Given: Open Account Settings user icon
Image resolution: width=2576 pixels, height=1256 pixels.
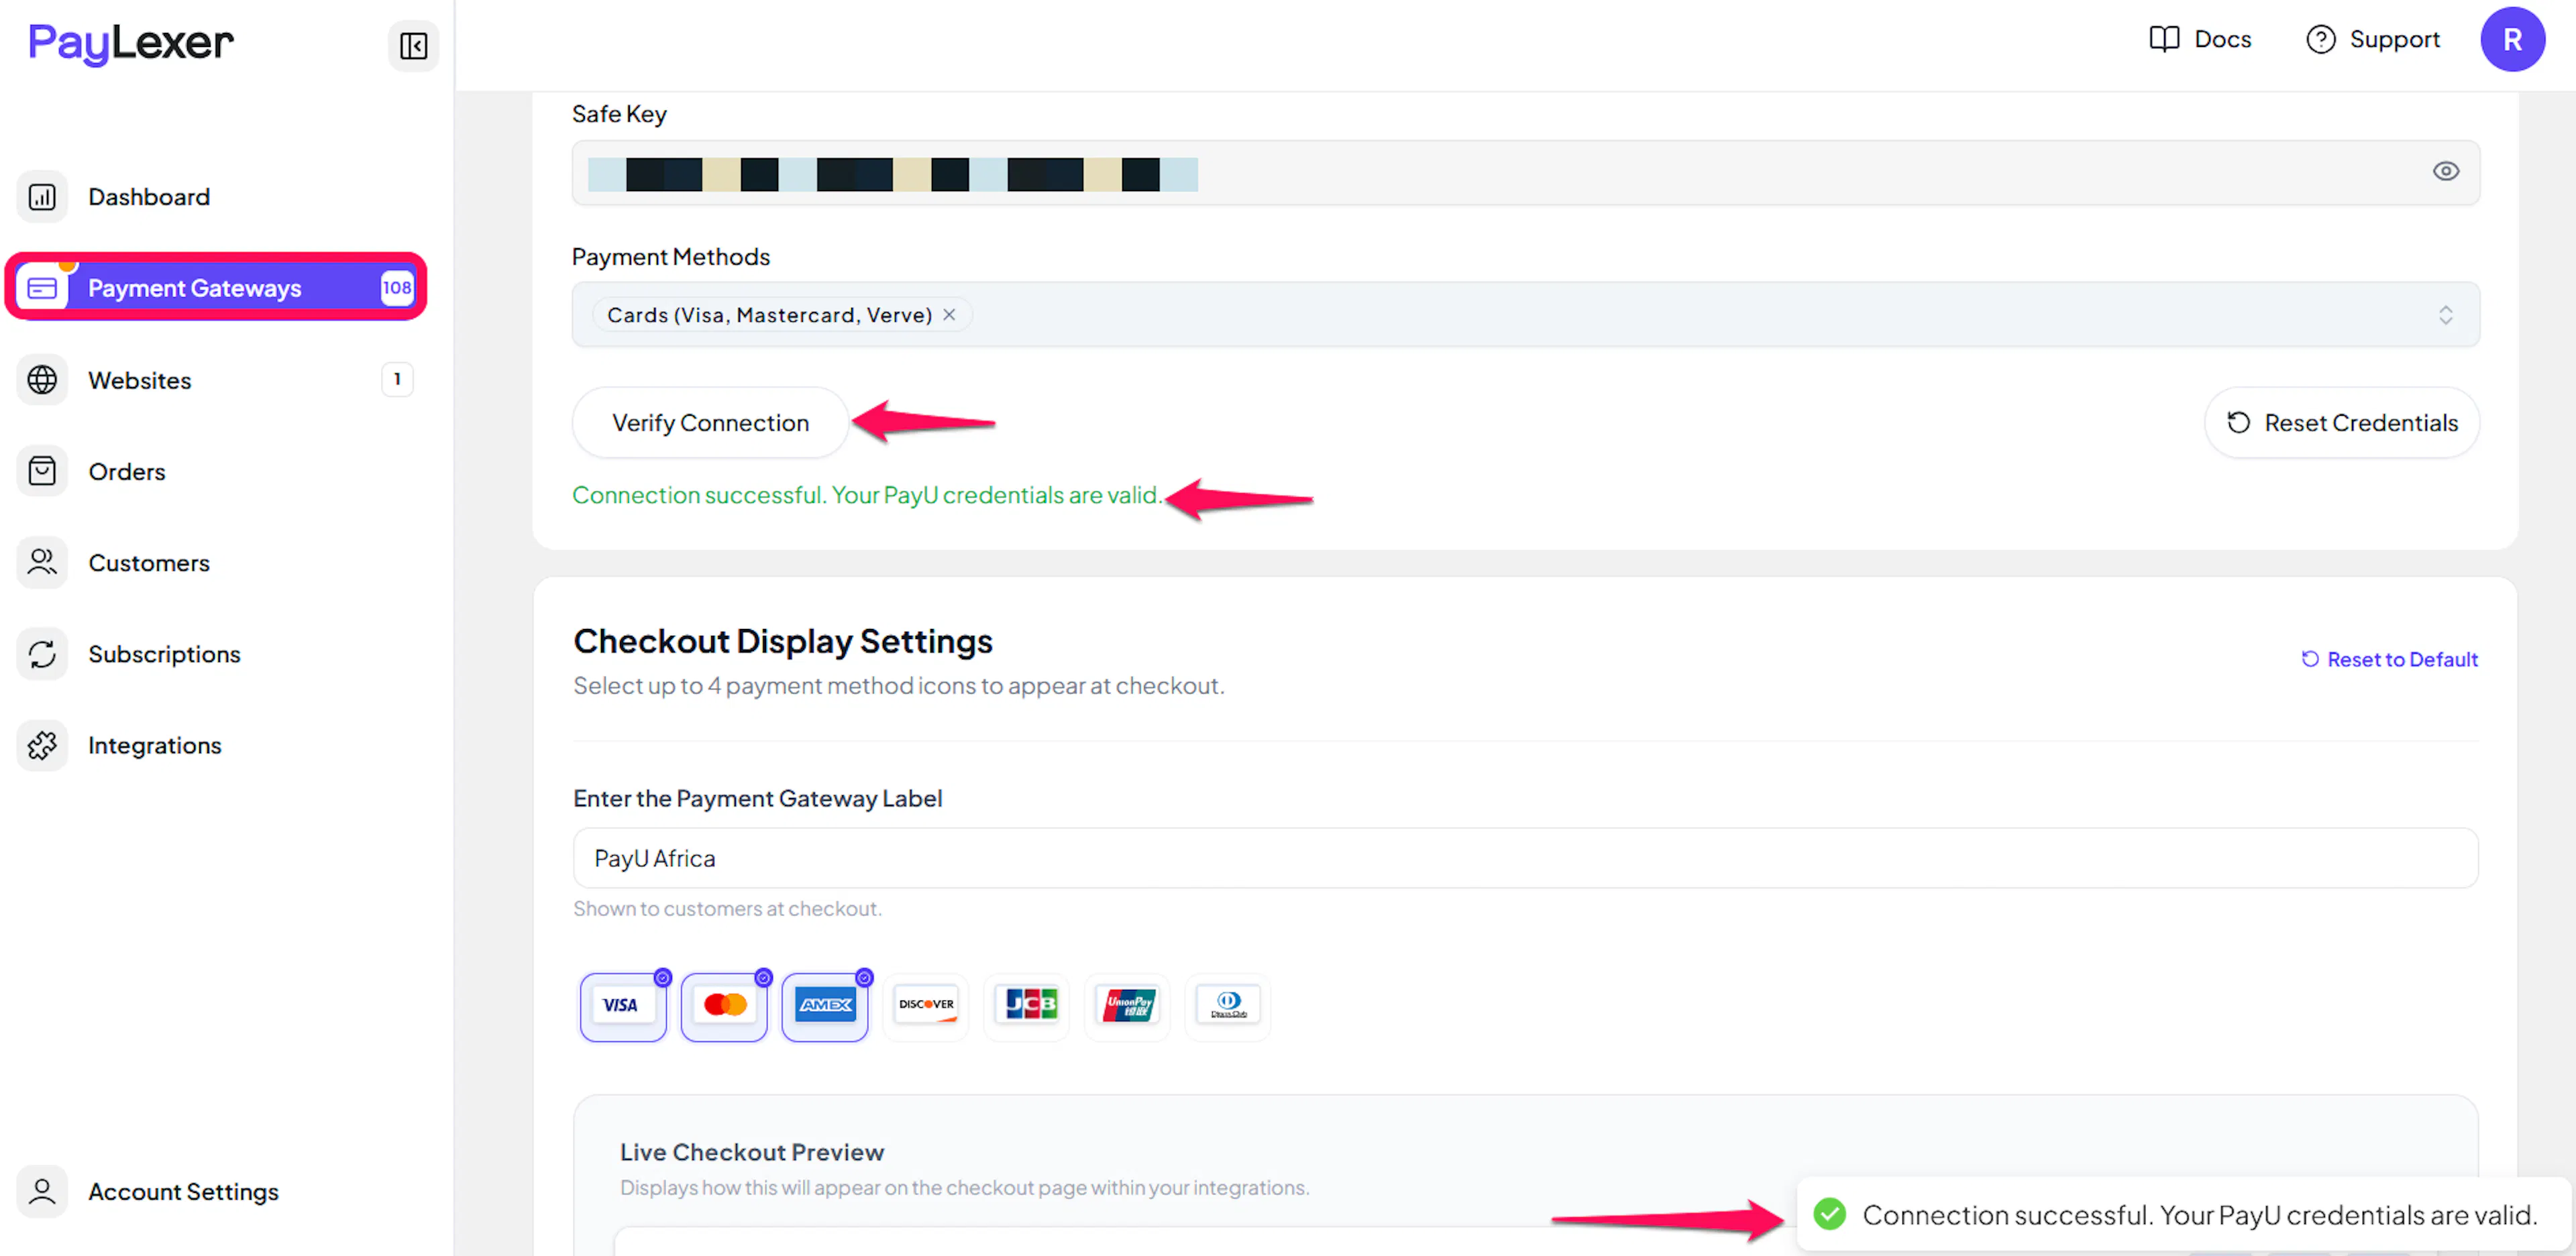Looking at the screenshot, I should tap(42, 1191).
